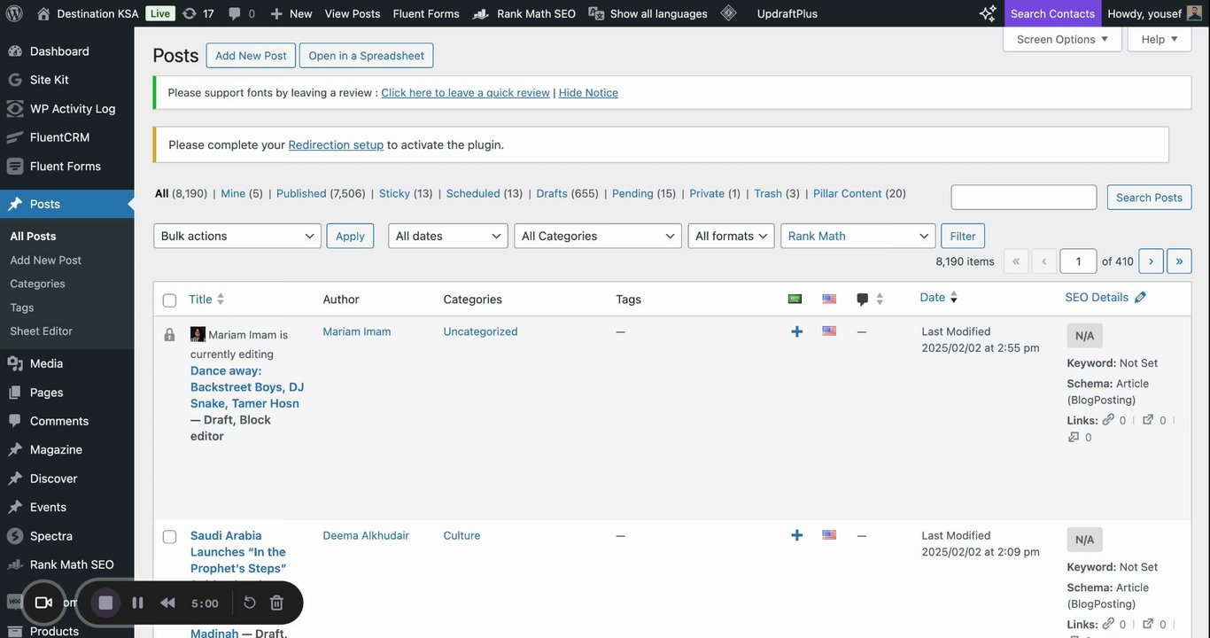Viewport: 1210px width, 638px height.
Task: Open the View Posts admin bar item
Action: pos(353,13)
